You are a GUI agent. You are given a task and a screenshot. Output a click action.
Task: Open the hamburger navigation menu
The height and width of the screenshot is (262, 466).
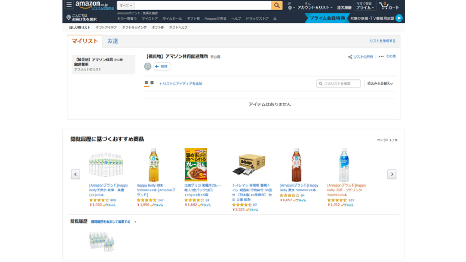point(69,5)
